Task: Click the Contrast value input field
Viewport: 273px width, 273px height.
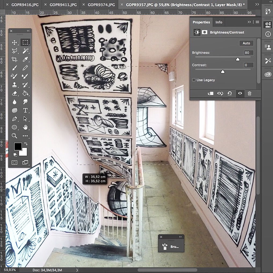Action: coord(249,65)
